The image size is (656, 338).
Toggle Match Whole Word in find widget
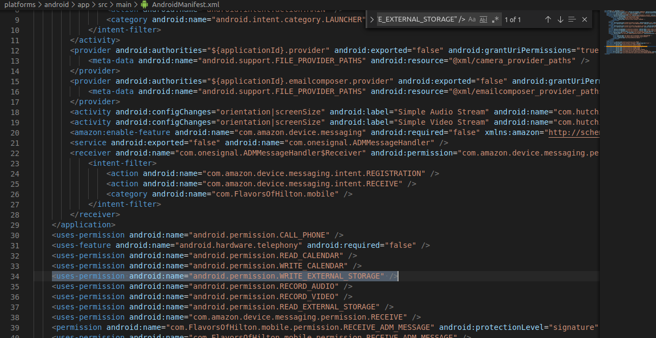(483, 19)
